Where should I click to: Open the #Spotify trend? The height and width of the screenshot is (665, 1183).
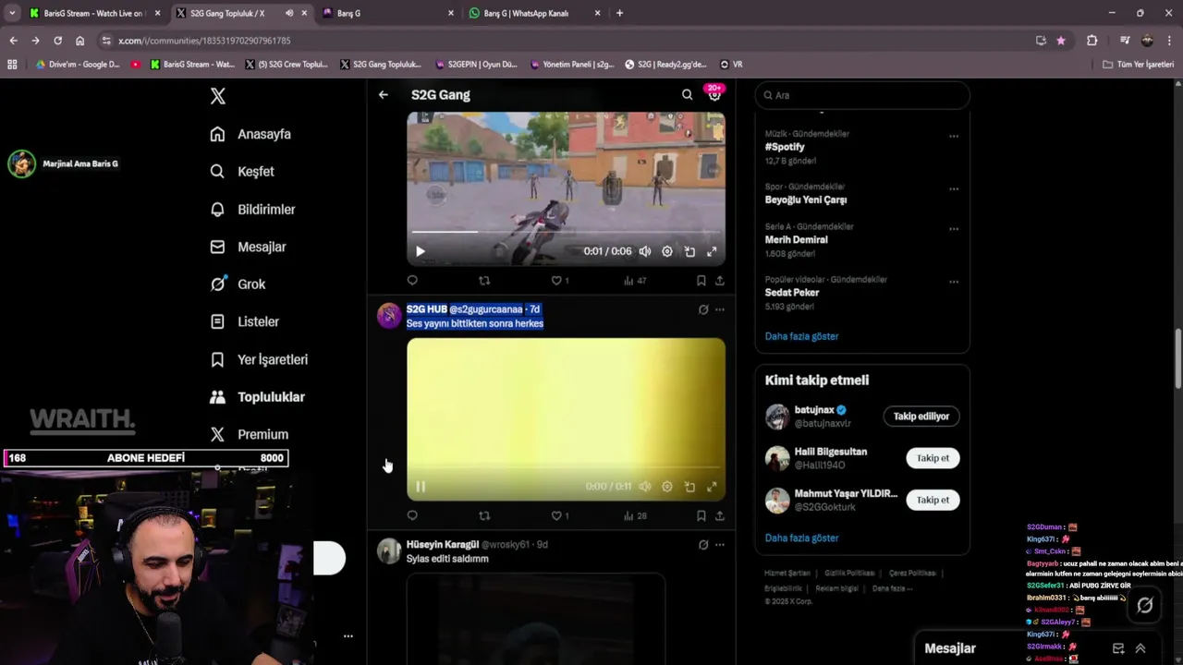785,147
